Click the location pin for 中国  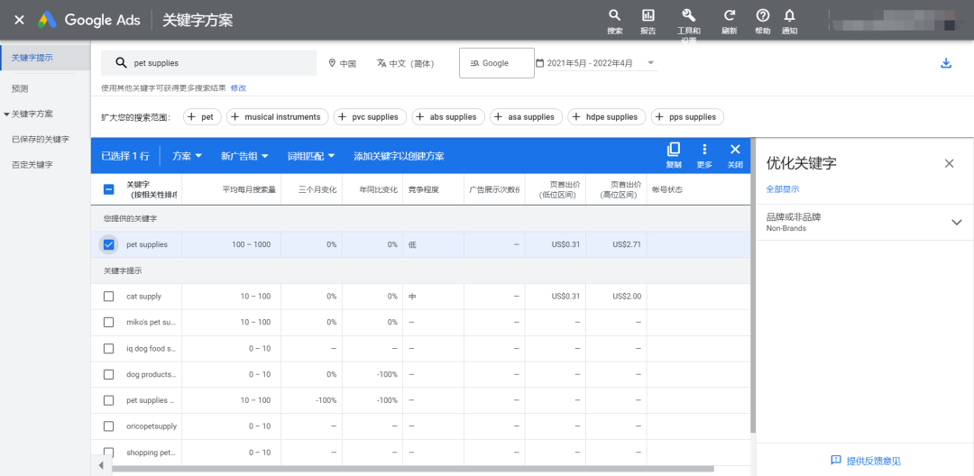[x=332, y=63]
